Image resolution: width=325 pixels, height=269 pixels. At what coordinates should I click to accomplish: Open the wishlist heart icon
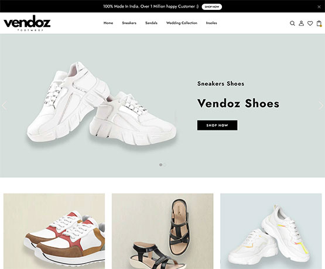pyautogui.click(x=310, y=23)
